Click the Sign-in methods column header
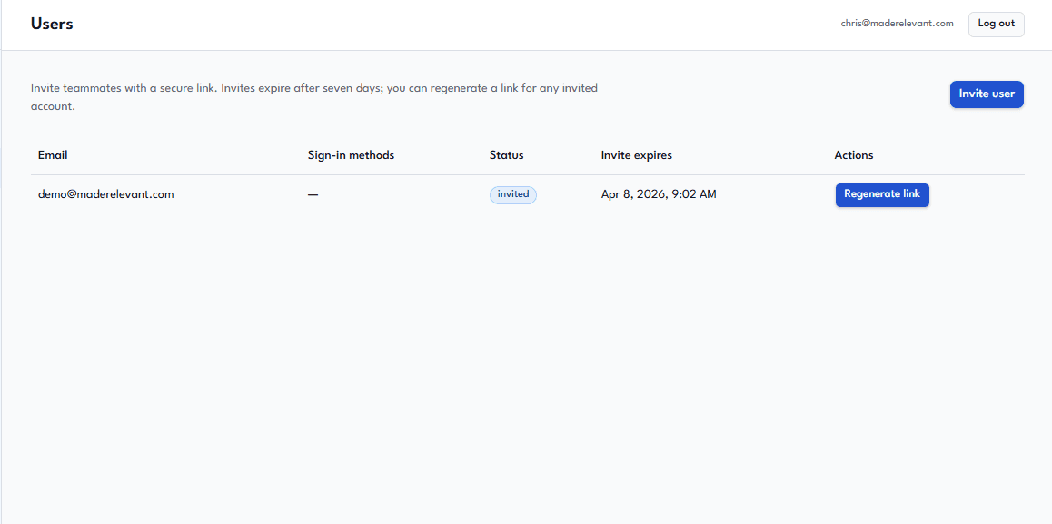Screen dimensions: 1052x524 coord(352,154)
